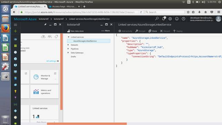Click the users icon in blade toolbar
Screen dimensions: 222x125
(50, 37)
